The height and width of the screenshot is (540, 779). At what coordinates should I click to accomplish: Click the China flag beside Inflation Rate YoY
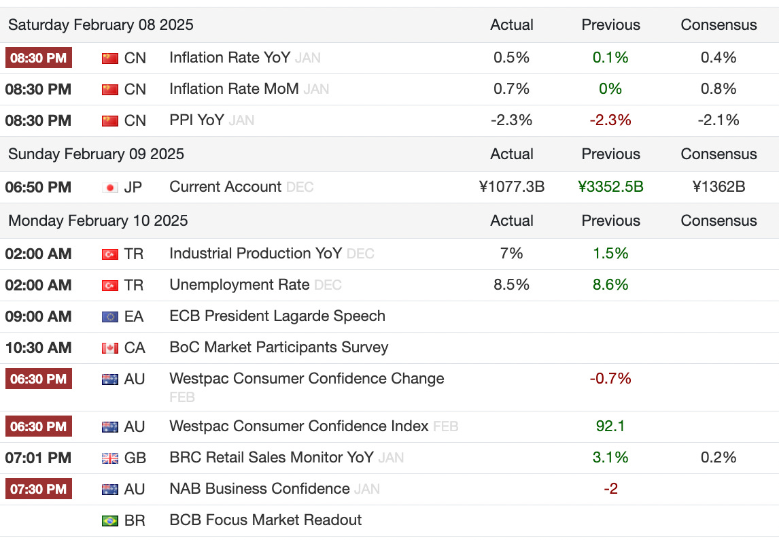tap(109, 58)
